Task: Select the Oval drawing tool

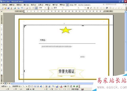Action: coord(32,86)
